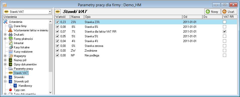Select Parametry pracy in settings tree
240x97 pixels.
coord(23,69)
